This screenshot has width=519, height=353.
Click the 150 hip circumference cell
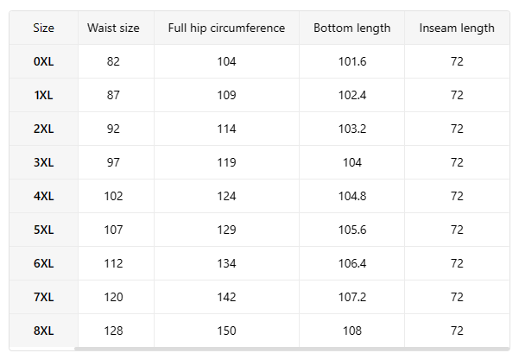pos(226,331)
